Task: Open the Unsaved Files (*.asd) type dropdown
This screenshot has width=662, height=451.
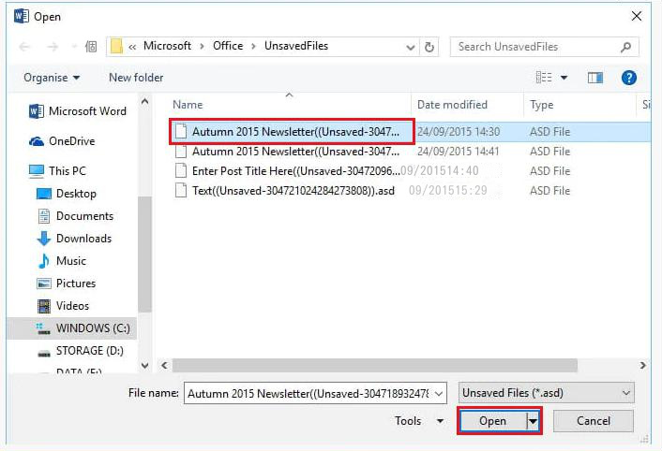Action: [547, 393]
